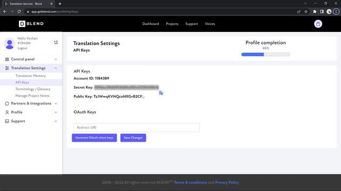Copy secret key using translate icon
The width and height of the screenshot is (341, 191).
click(161, 93)
